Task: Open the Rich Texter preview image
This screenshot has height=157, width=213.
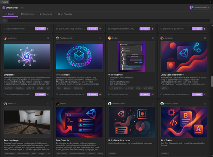Action: click(184, 122)
